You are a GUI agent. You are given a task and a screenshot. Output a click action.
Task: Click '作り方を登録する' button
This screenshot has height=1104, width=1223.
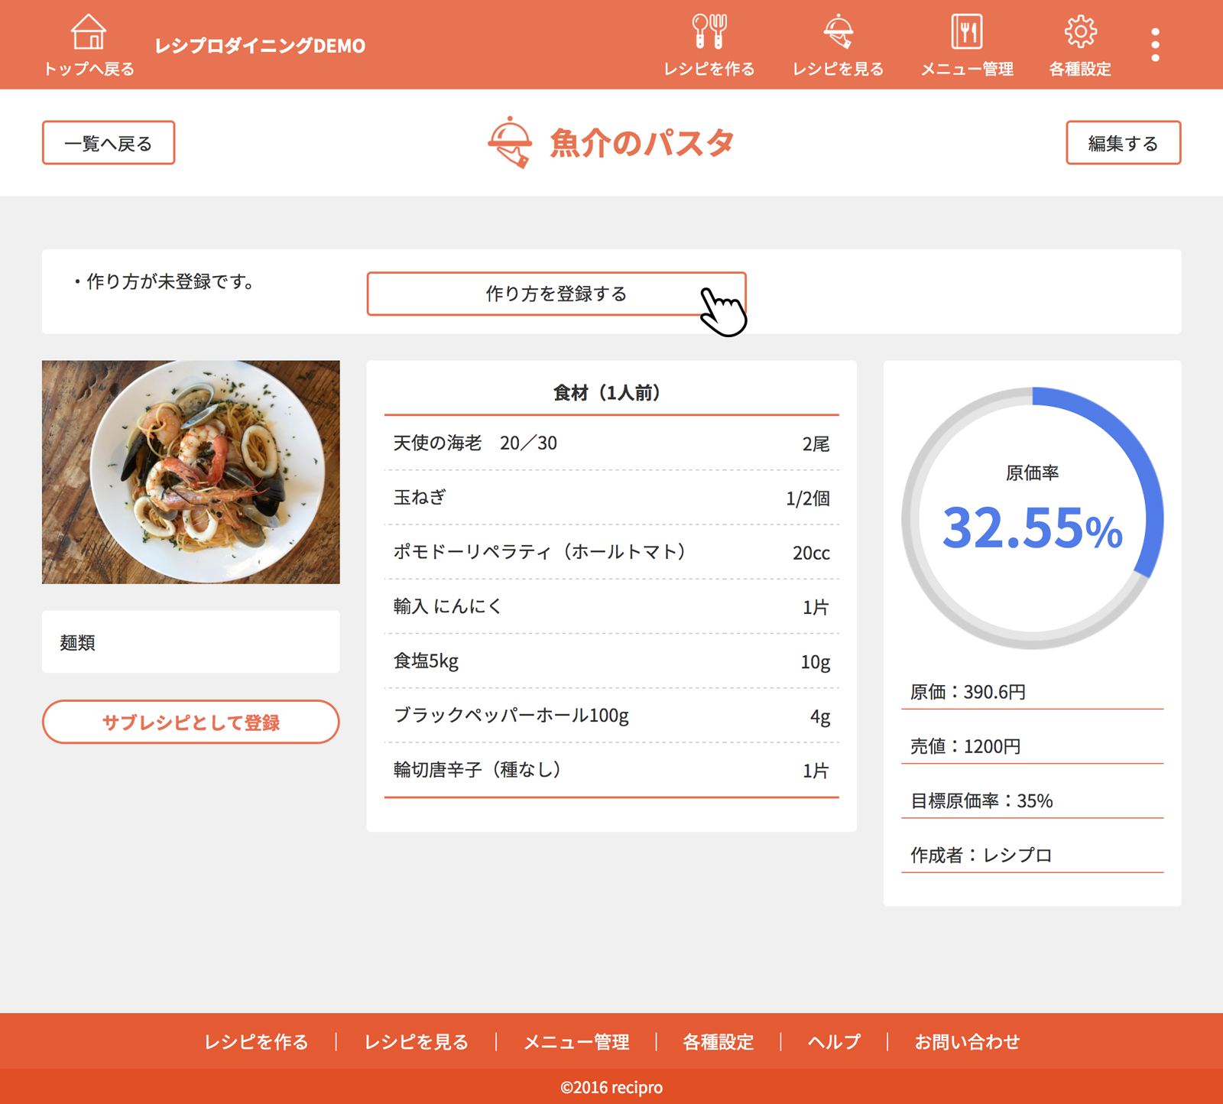556,294
